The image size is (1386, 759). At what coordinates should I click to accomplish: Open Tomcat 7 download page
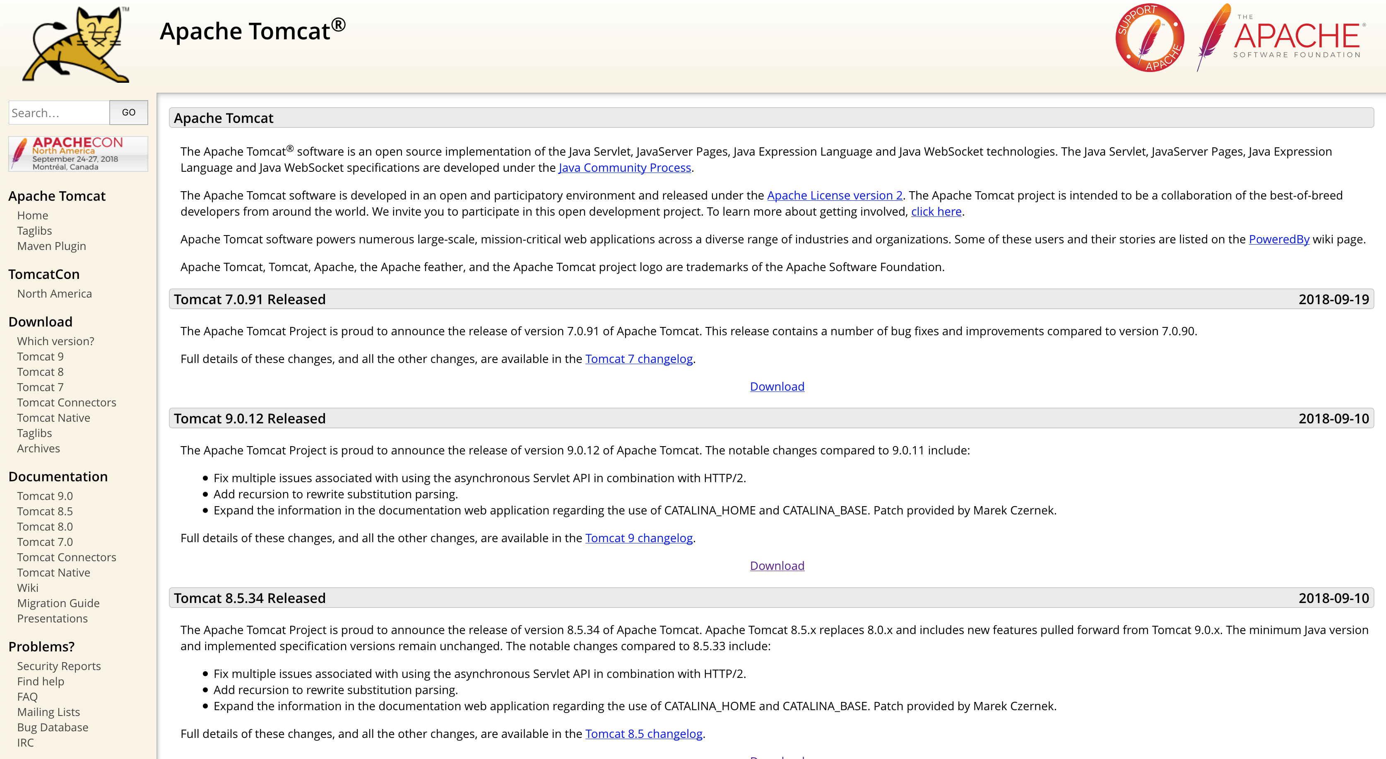pos(40,387)
